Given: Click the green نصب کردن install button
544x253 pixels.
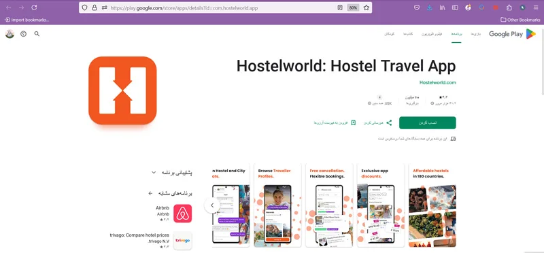Looking at the screenshot, I should (x=428, y=123).
